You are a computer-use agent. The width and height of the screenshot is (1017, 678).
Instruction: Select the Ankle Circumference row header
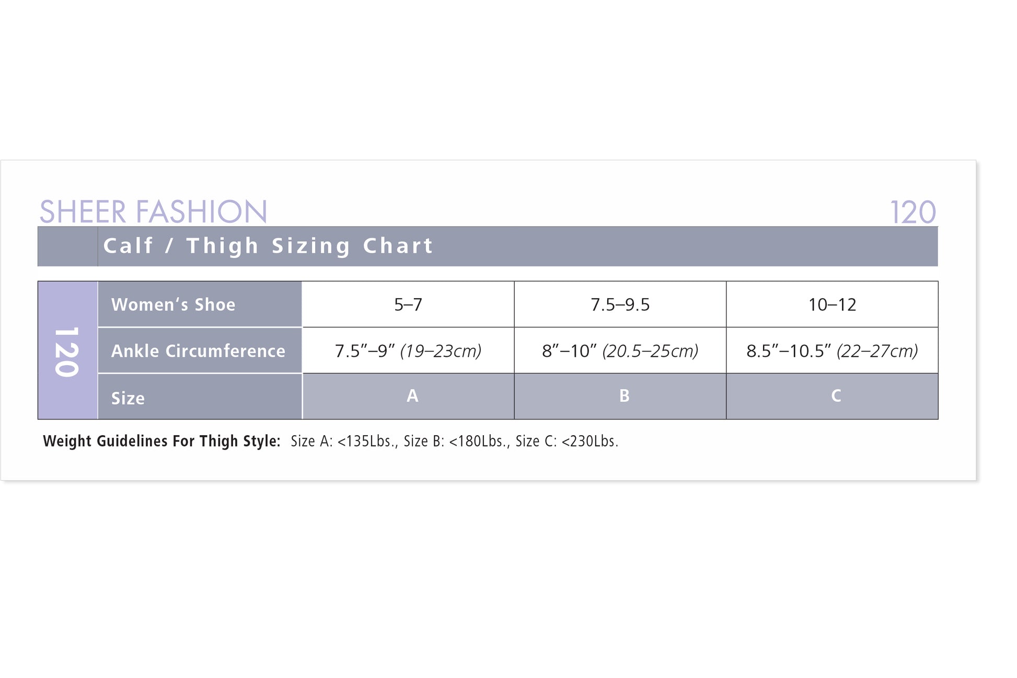[x=198, y=351]
